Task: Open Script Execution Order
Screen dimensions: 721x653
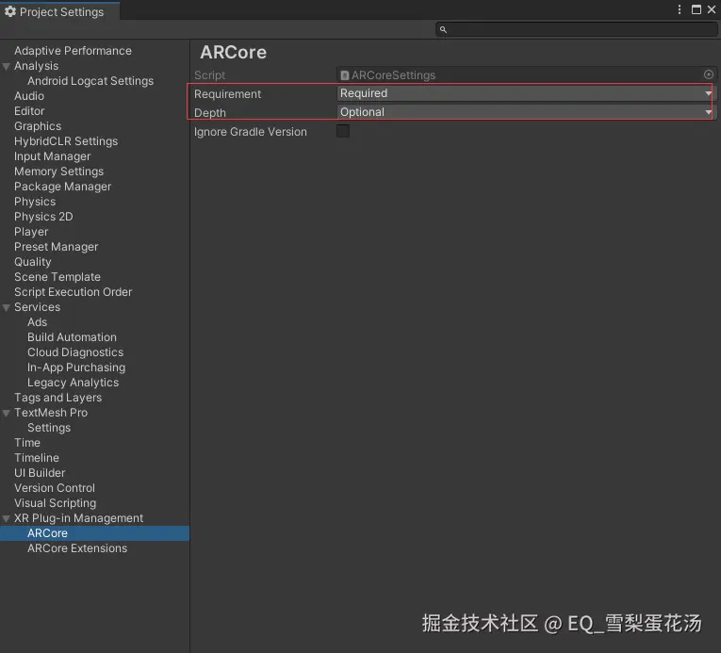Action: point(73,292)
